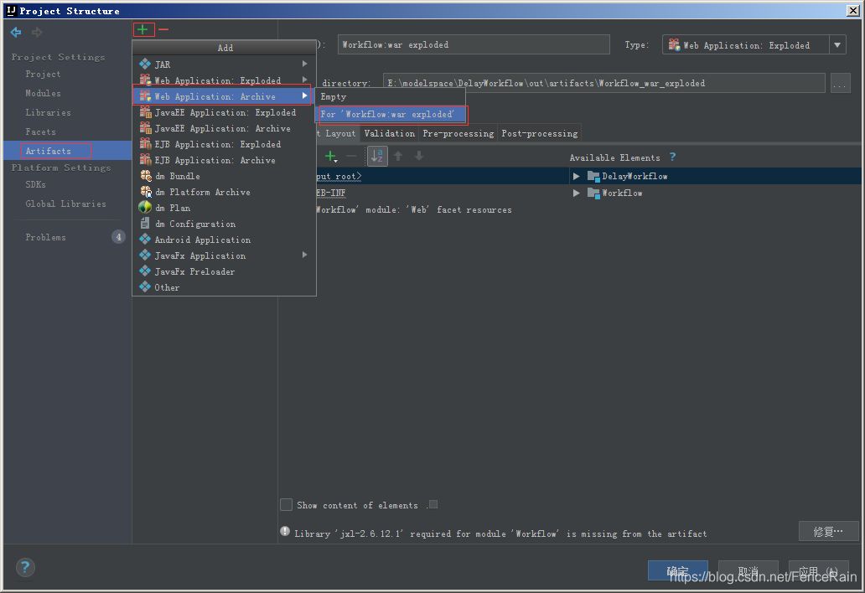Screen dimensions: 865x593
Task: Select 'Workflow' module: 'Web' facet resources row
Action: (414, 209)
